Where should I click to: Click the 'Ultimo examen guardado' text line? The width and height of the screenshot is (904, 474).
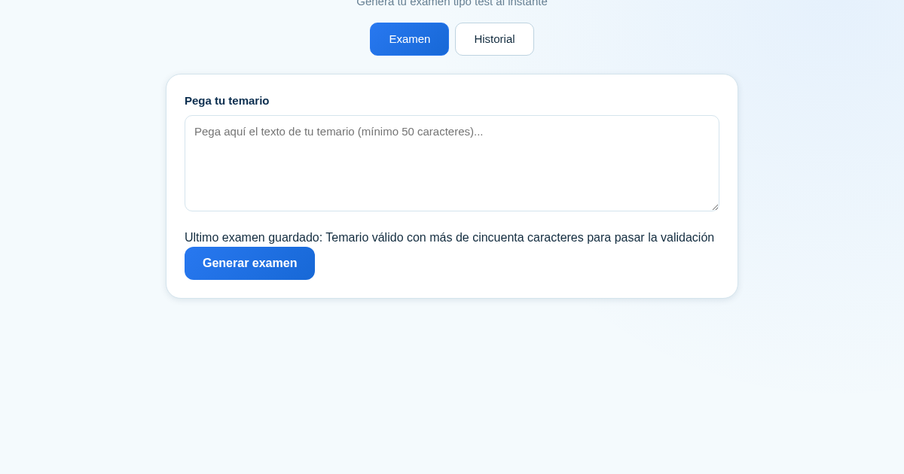tap(449, 238)
